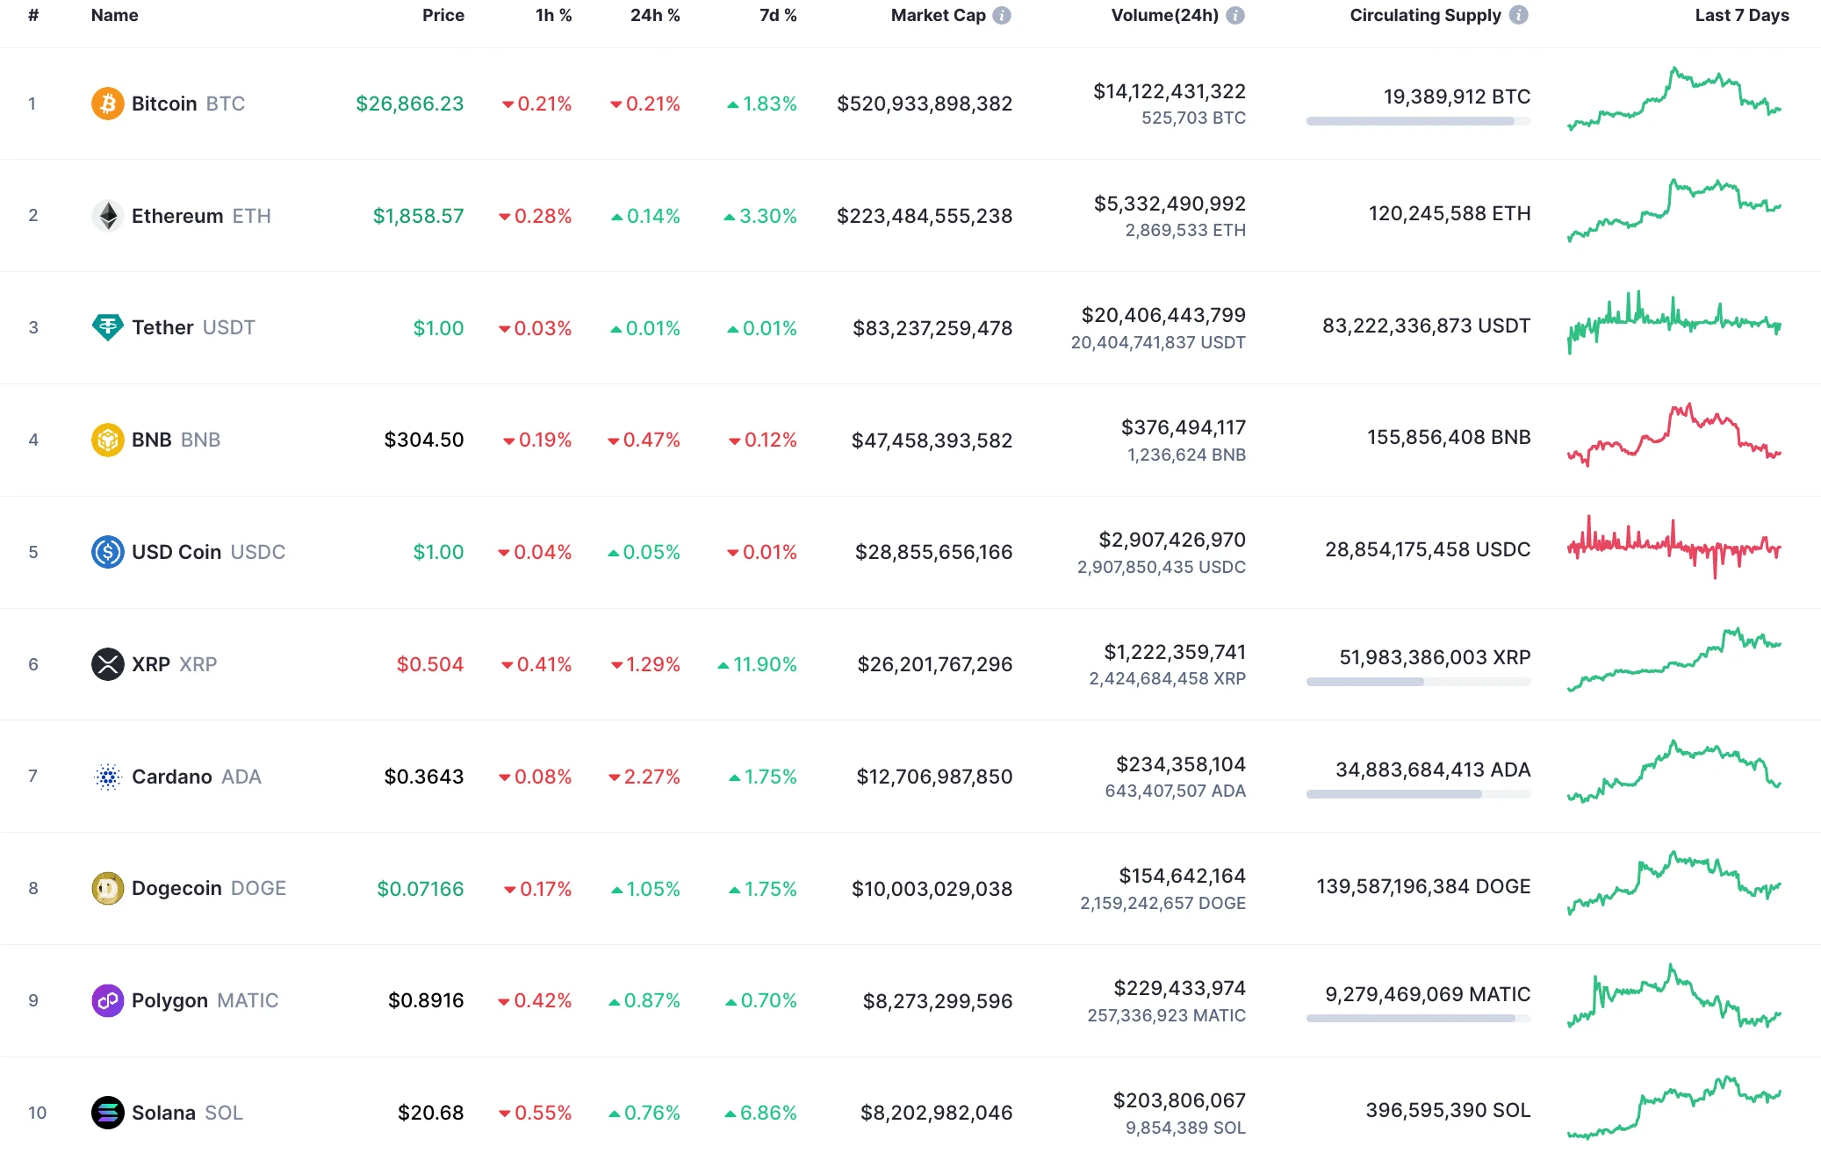Viewport: 1821px width, 1153px height.
Task: Click the Cardano ADA logo
Action: point(107,777)
